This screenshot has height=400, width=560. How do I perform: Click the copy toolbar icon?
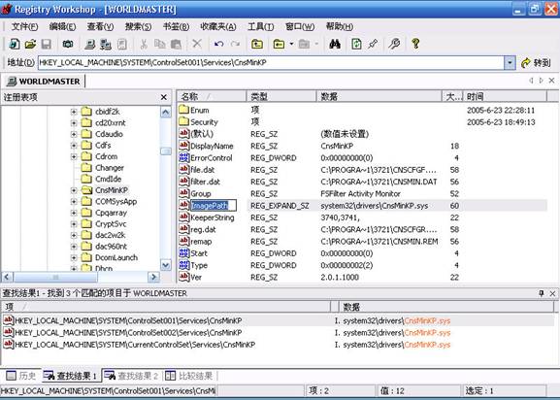point(159,44)
